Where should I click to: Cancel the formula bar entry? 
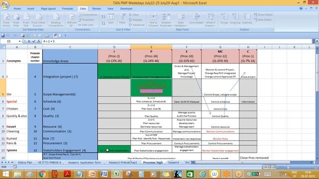[x=29, y=41]
